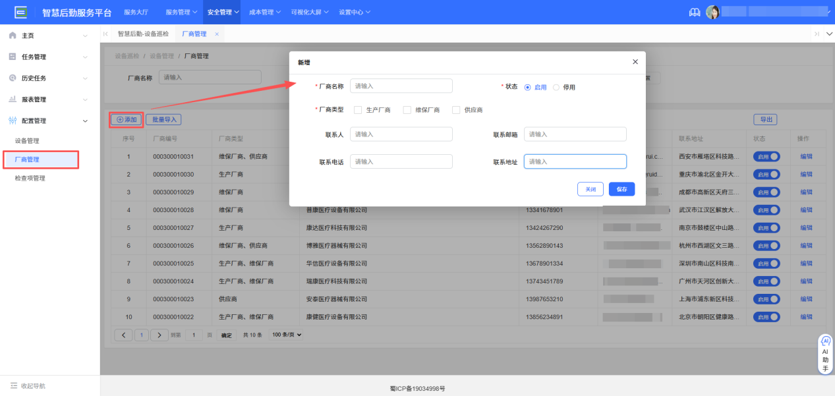The height and width of the screenshot is (396, 835).
Task: Open the help manual book icon
Action: [x=694, y=11]
